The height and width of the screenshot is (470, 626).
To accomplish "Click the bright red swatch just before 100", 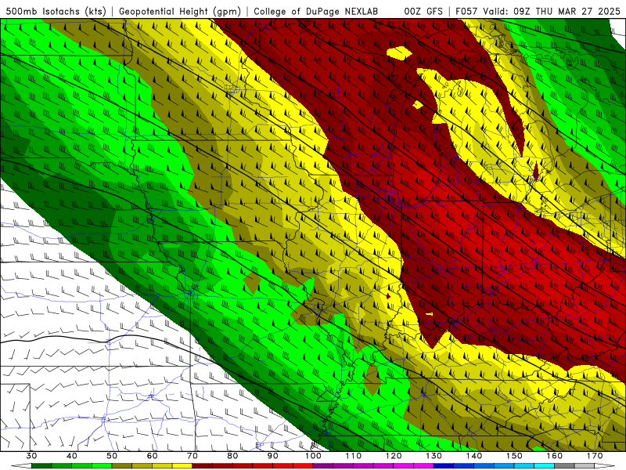I will click(303, 466).
